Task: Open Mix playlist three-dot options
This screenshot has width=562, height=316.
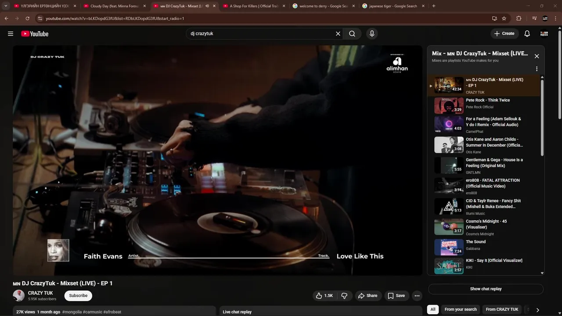Action: tap(537, 69)
